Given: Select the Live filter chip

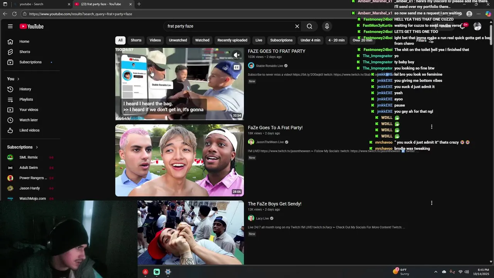Looking at the screenshot, I should (259, 40).
